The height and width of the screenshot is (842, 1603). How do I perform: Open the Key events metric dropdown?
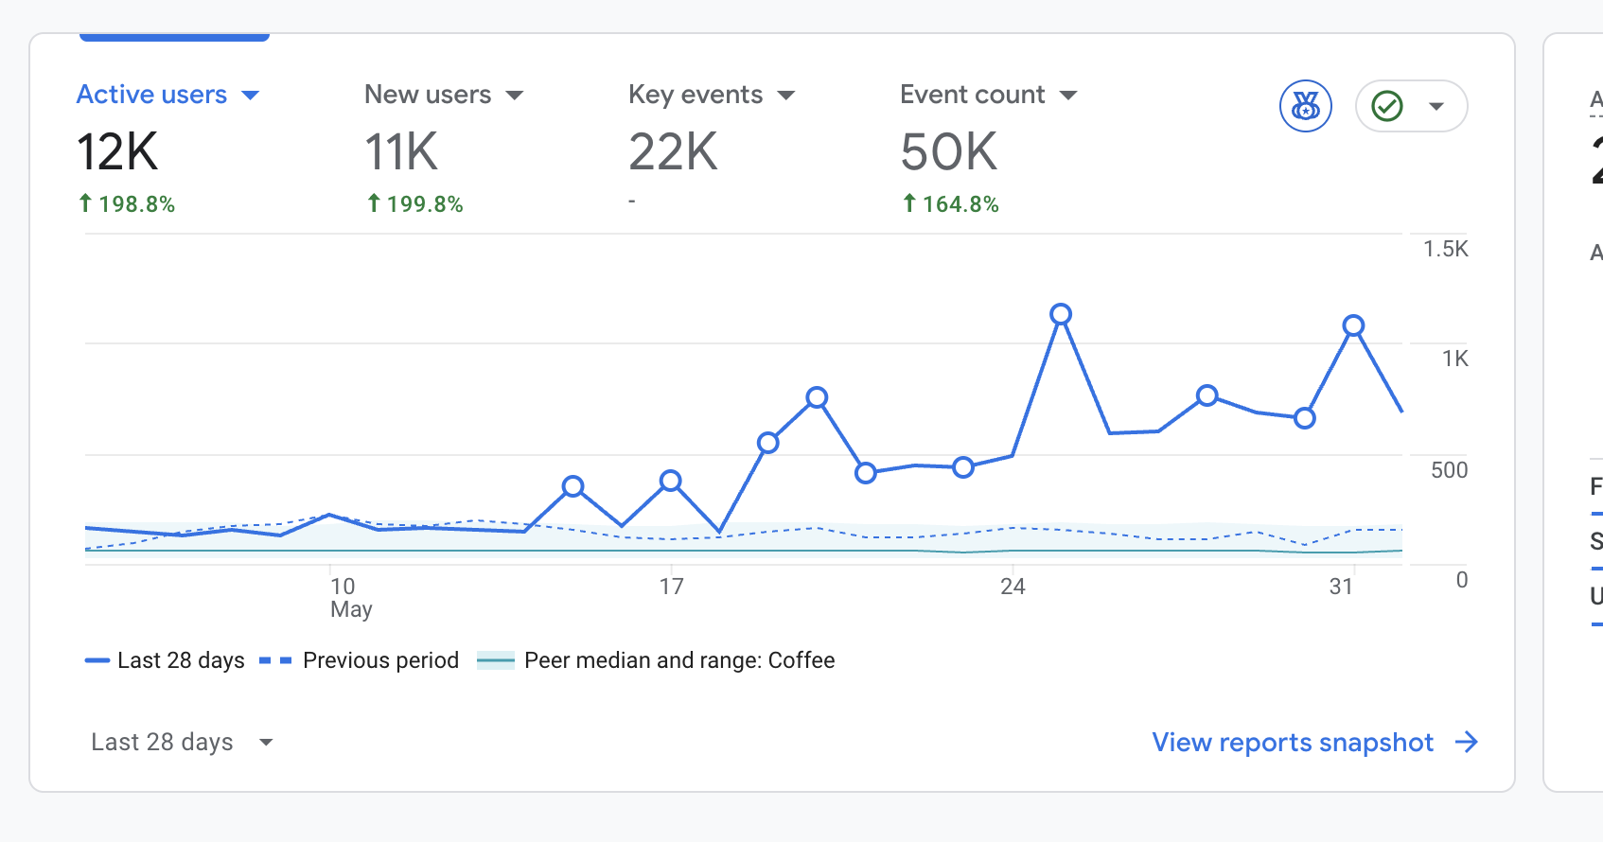[712, 95]
